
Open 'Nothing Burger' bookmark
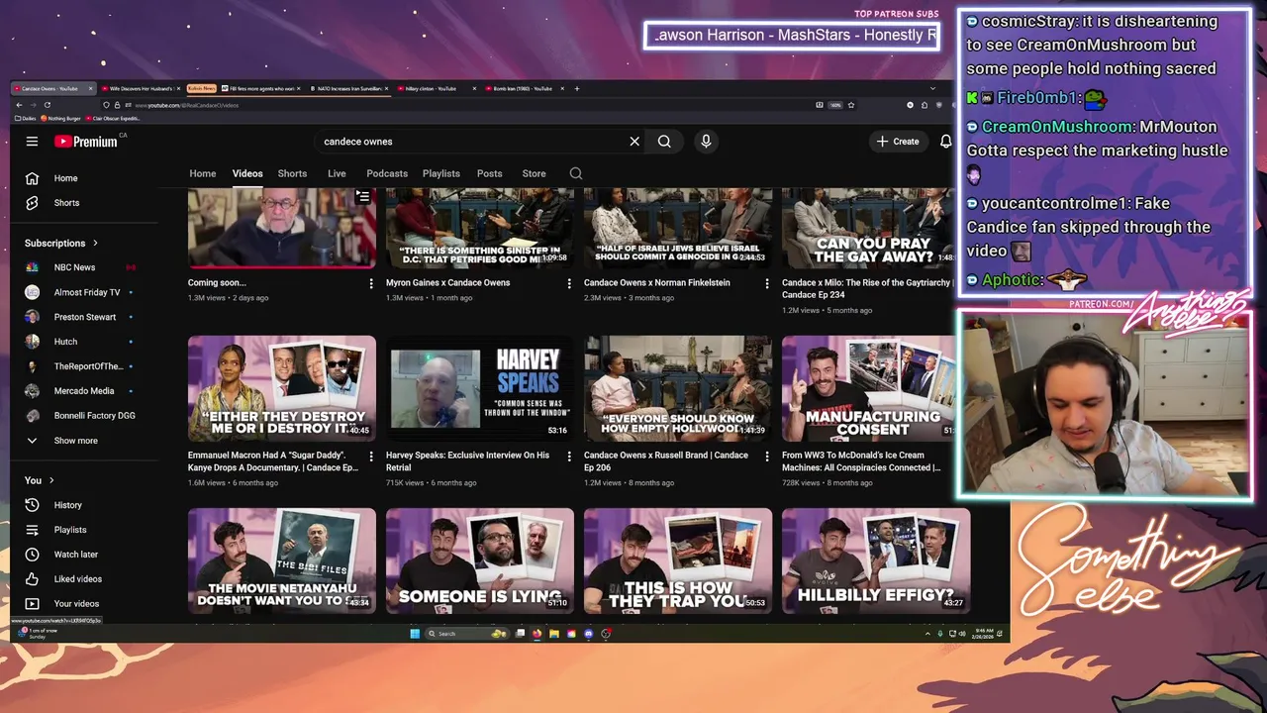[60, 118]
